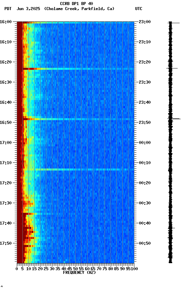Click the 30 Hz frequency axis label
The height and width of the screenshot is (290, 185).
[x=52, y=269]
